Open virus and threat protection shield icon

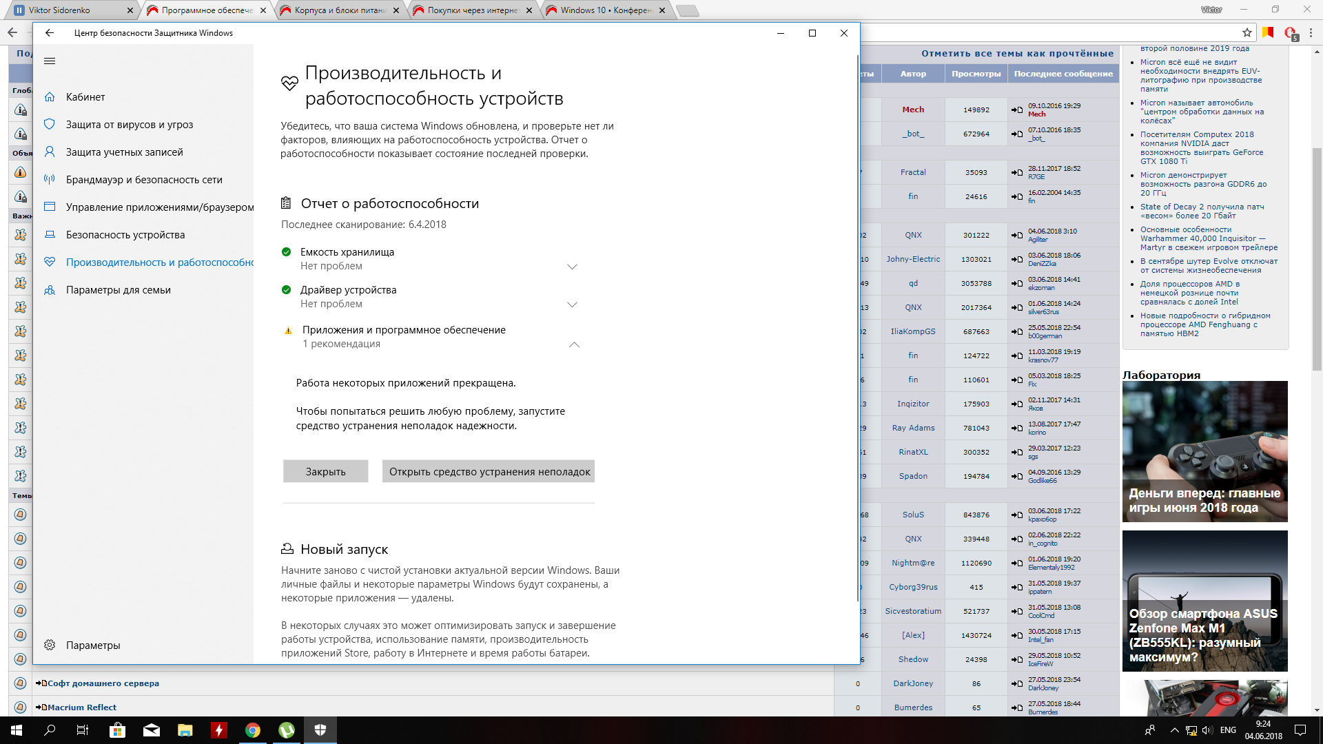pos(50,125)
